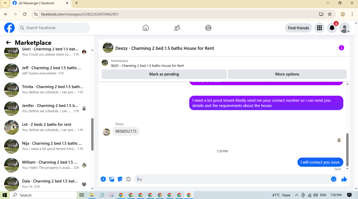Send a thumbs-up like
The width and height of the screenshot is (358, 199).
[x=344, y=179]
